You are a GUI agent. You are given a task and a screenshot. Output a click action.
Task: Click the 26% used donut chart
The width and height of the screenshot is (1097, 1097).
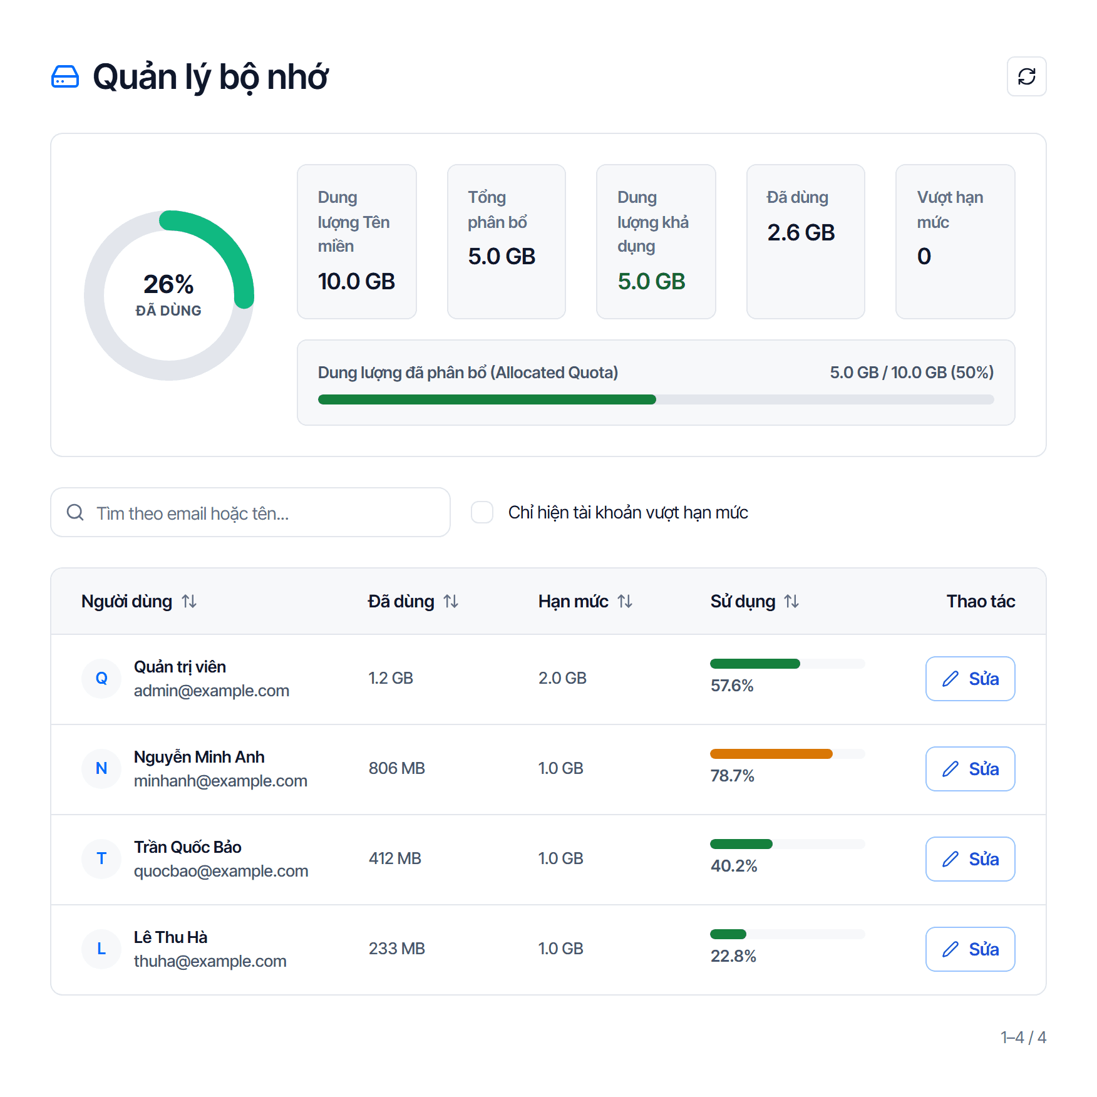click(169, 295)
